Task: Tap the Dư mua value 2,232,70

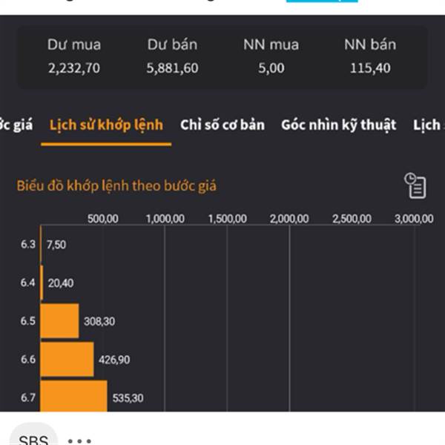Action: coord(73,69)
